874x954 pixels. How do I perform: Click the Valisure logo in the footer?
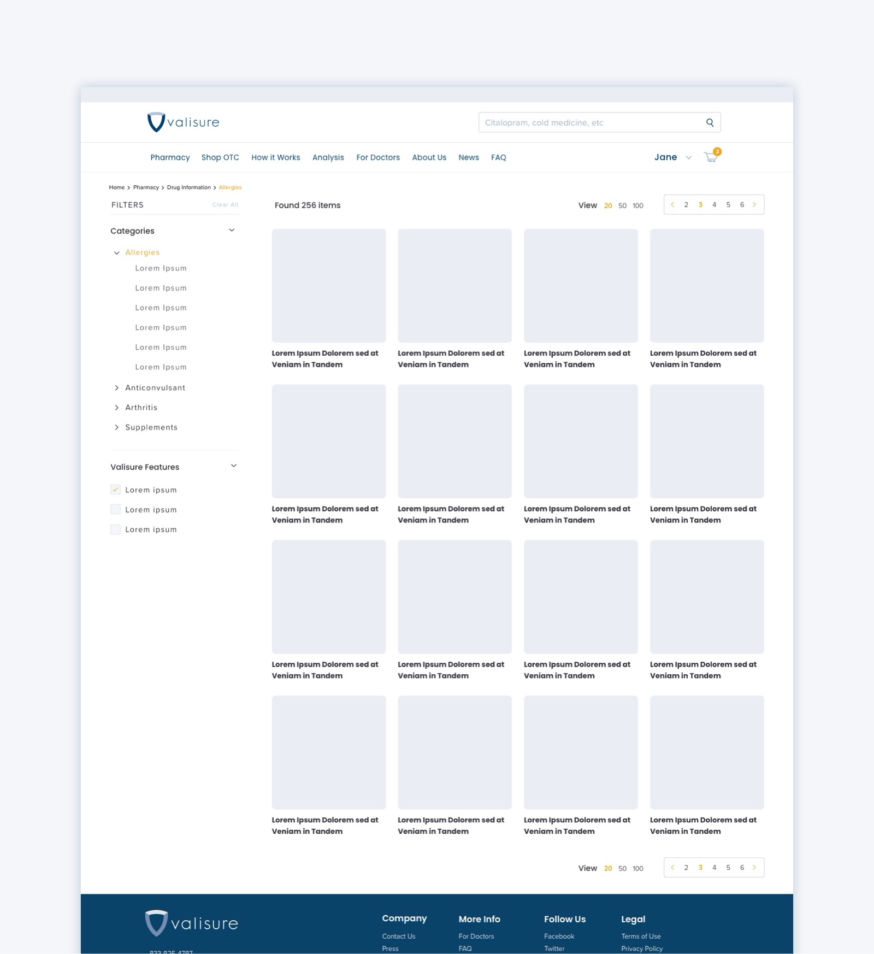coord(192,923)
